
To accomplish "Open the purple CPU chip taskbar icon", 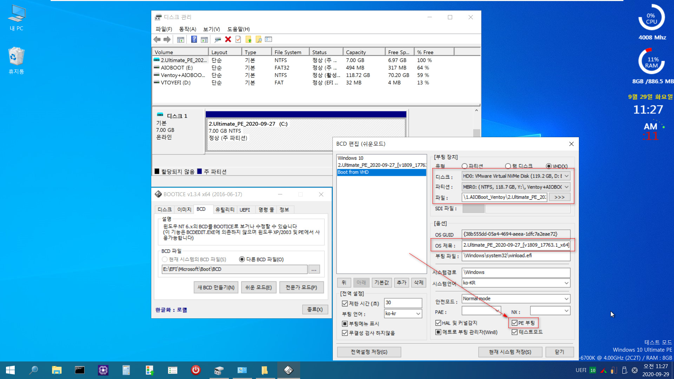I will (103, 370).
